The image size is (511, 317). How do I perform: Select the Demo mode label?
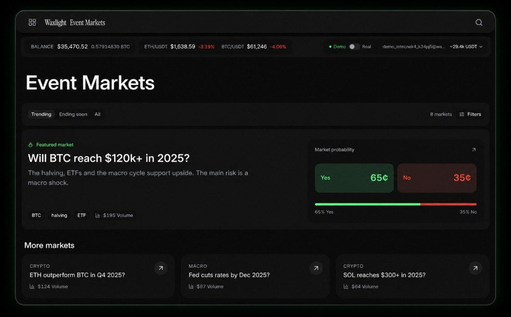[339, 46]
